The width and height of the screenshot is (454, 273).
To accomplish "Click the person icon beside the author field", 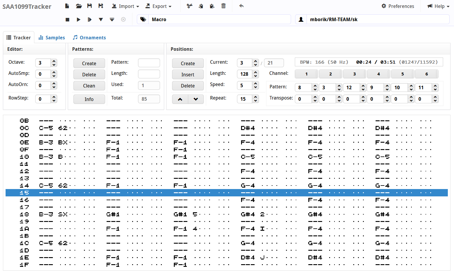I will coord(301,19).
